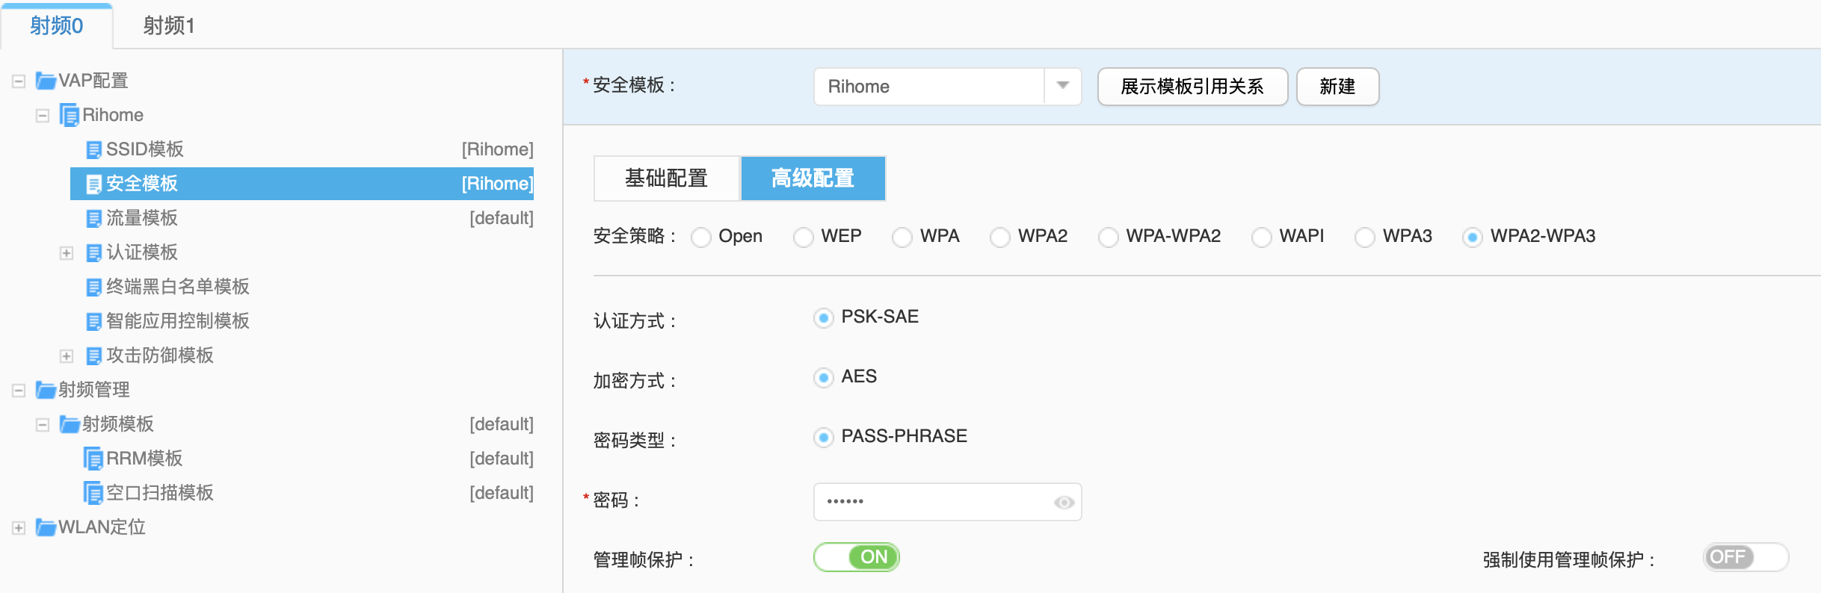Click the 终端黑白名单模板 document icon
The image size is (1821, 593).
click(x=93, y=287)
